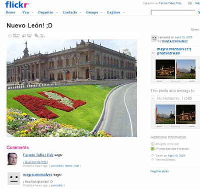This screenshot has width=200, height=189.
Task: Click permalink on Fermin's comment
Action: (56, 166)
